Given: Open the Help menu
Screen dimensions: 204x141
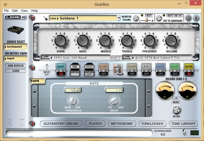Looking at the screenshot, I should click(x=34, y=11).
